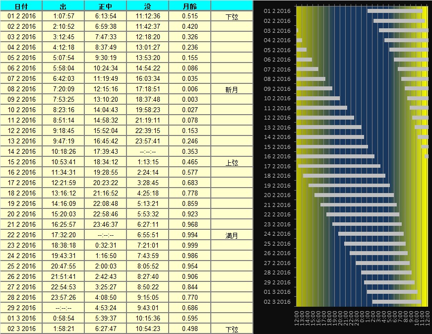The height and width of the screenshot is (334, 432).
Task: Click chart row label 02 3 2016
Action: [277, 302]
